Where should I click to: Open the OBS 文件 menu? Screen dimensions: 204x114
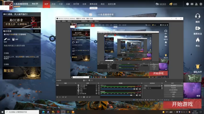(58, 21)
